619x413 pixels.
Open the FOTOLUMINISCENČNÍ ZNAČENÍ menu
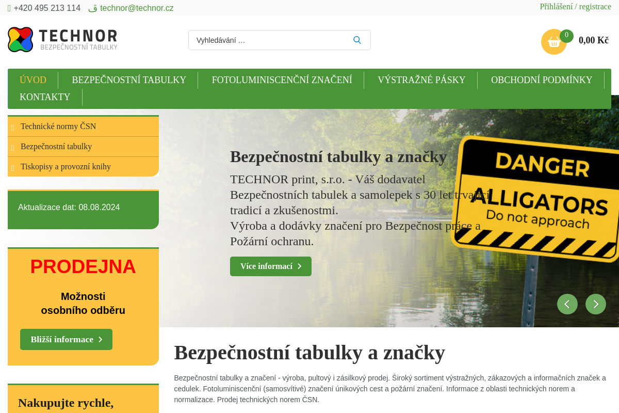281,80
